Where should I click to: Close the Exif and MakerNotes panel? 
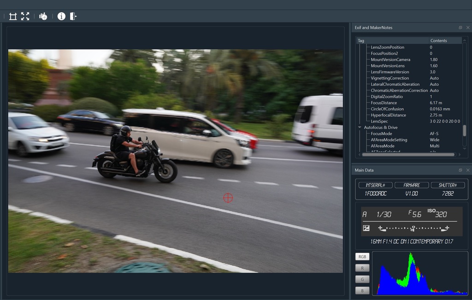coord(467,28)
